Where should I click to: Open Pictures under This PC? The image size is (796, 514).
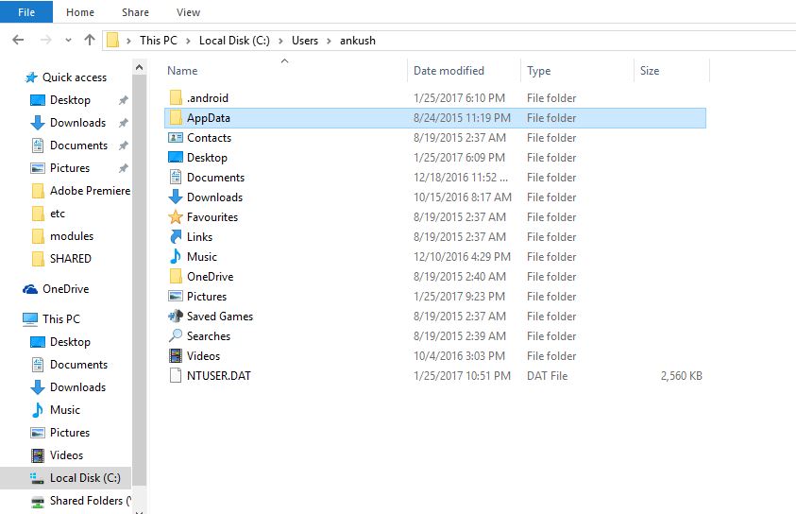point(70,433)
